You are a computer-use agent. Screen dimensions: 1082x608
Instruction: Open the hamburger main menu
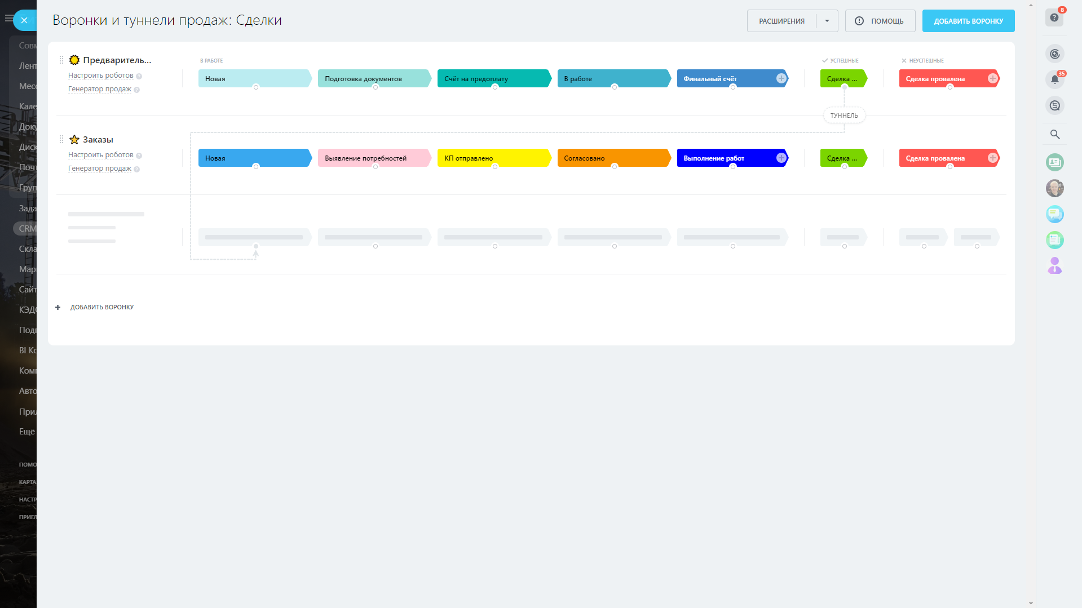click(x=8, y=19)
